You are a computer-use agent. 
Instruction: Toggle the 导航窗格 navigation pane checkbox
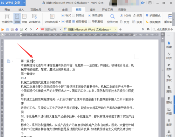[x=90, y=21]
